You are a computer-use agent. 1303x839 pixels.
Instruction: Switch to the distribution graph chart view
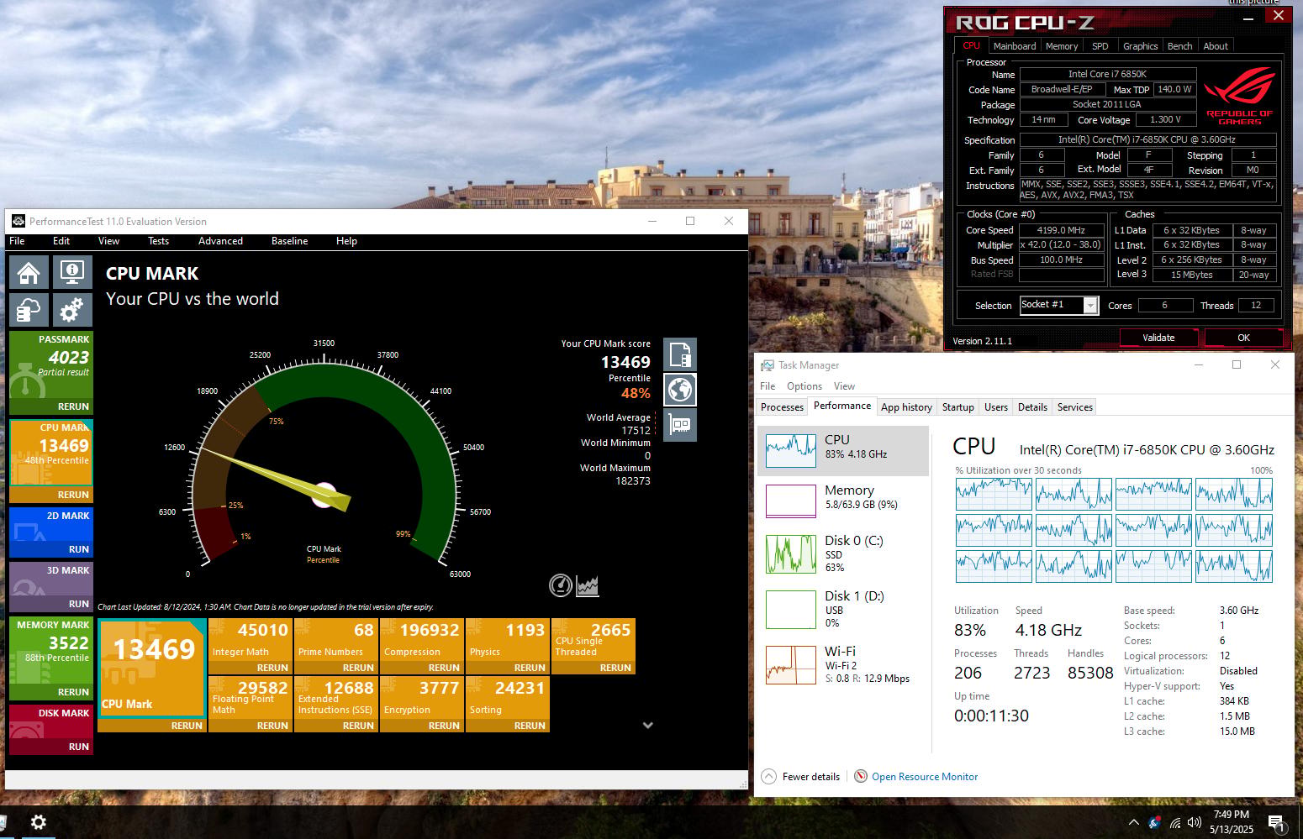pyautogui.click(x=588, y=585)
